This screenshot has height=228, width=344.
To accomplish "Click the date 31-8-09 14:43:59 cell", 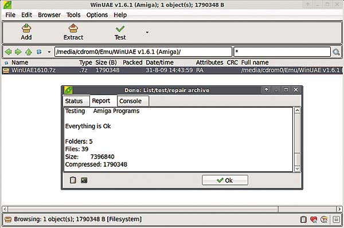I will pyautogui.click(x=169, y=70).
